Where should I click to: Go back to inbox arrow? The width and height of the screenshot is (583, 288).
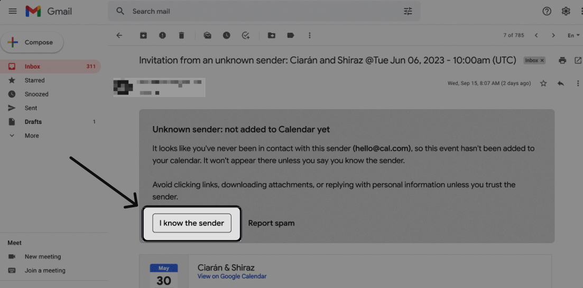click(x=119, y=35)
